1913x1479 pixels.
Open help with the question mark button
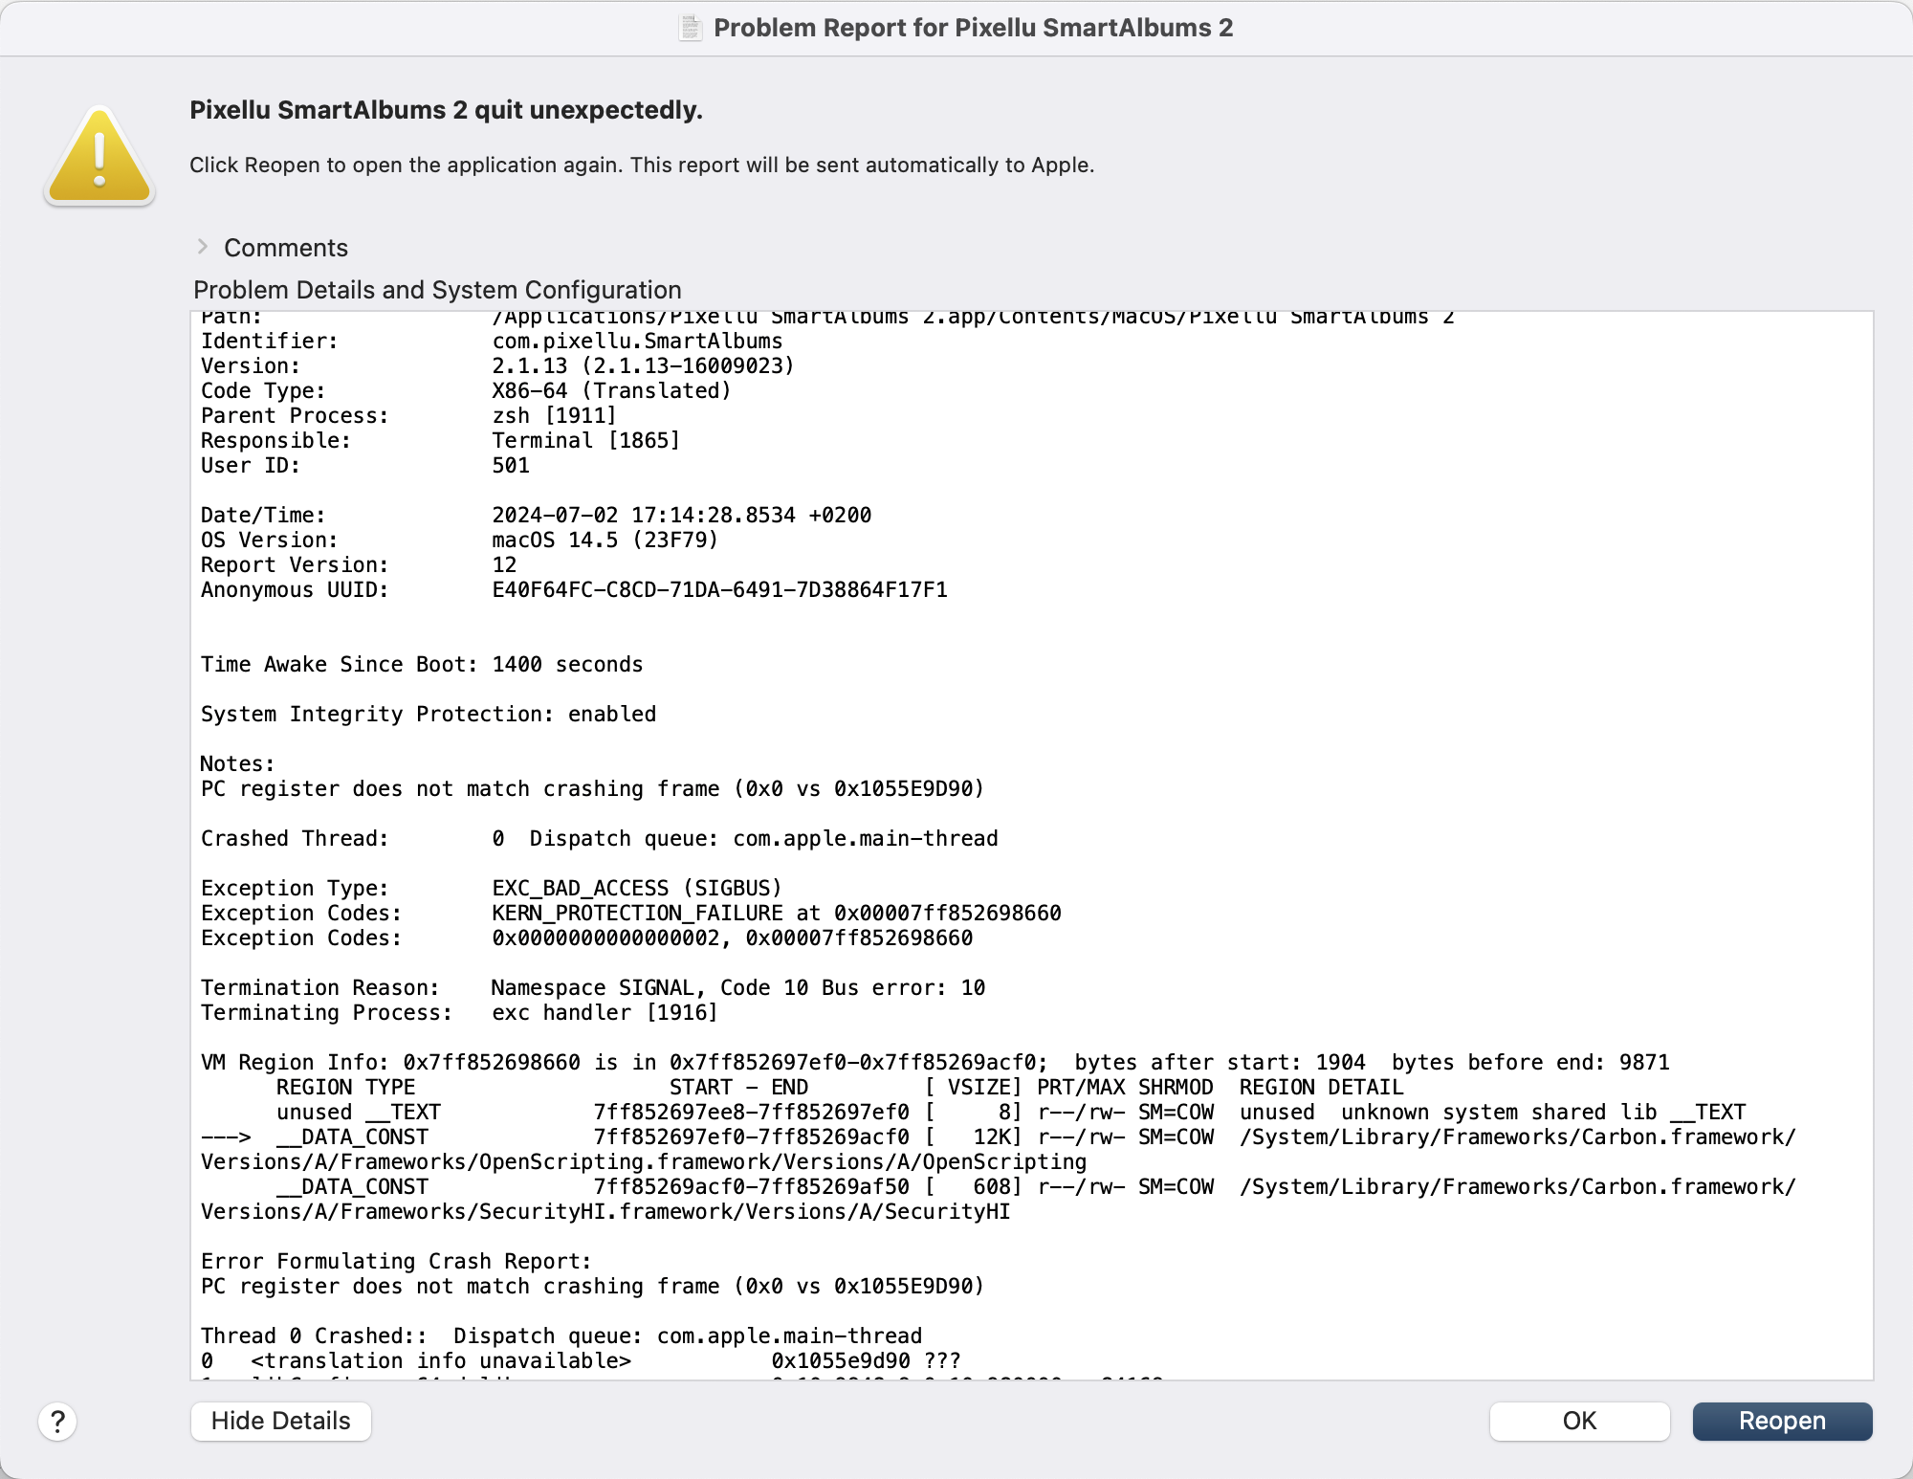[x=57, y=1422]
